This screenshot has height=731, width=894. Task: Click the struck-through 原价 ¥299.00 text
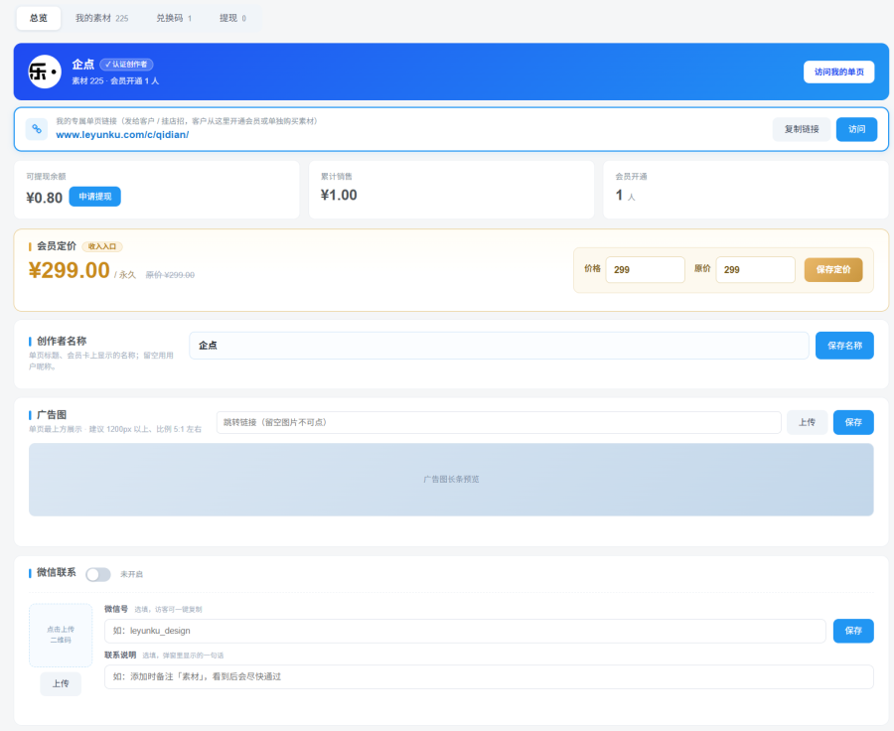point(170,275)
